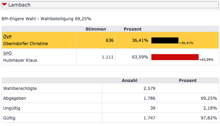
Task: Select the black ÖVP result bar
Action: tap(165, 41)
